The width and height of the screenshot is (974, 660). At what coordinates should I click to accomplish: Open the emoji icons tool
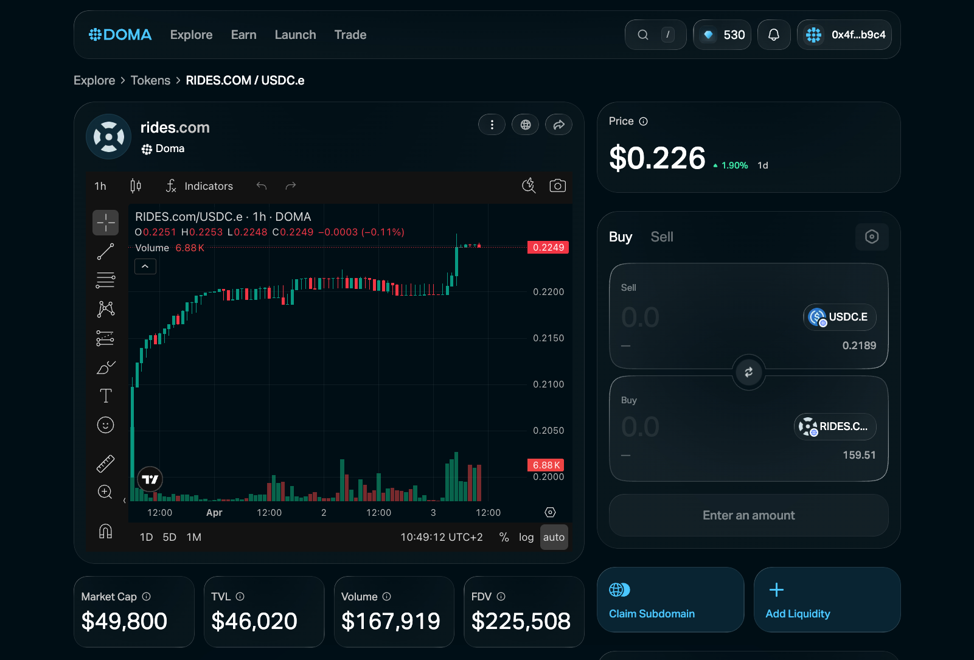pos(106,425)
